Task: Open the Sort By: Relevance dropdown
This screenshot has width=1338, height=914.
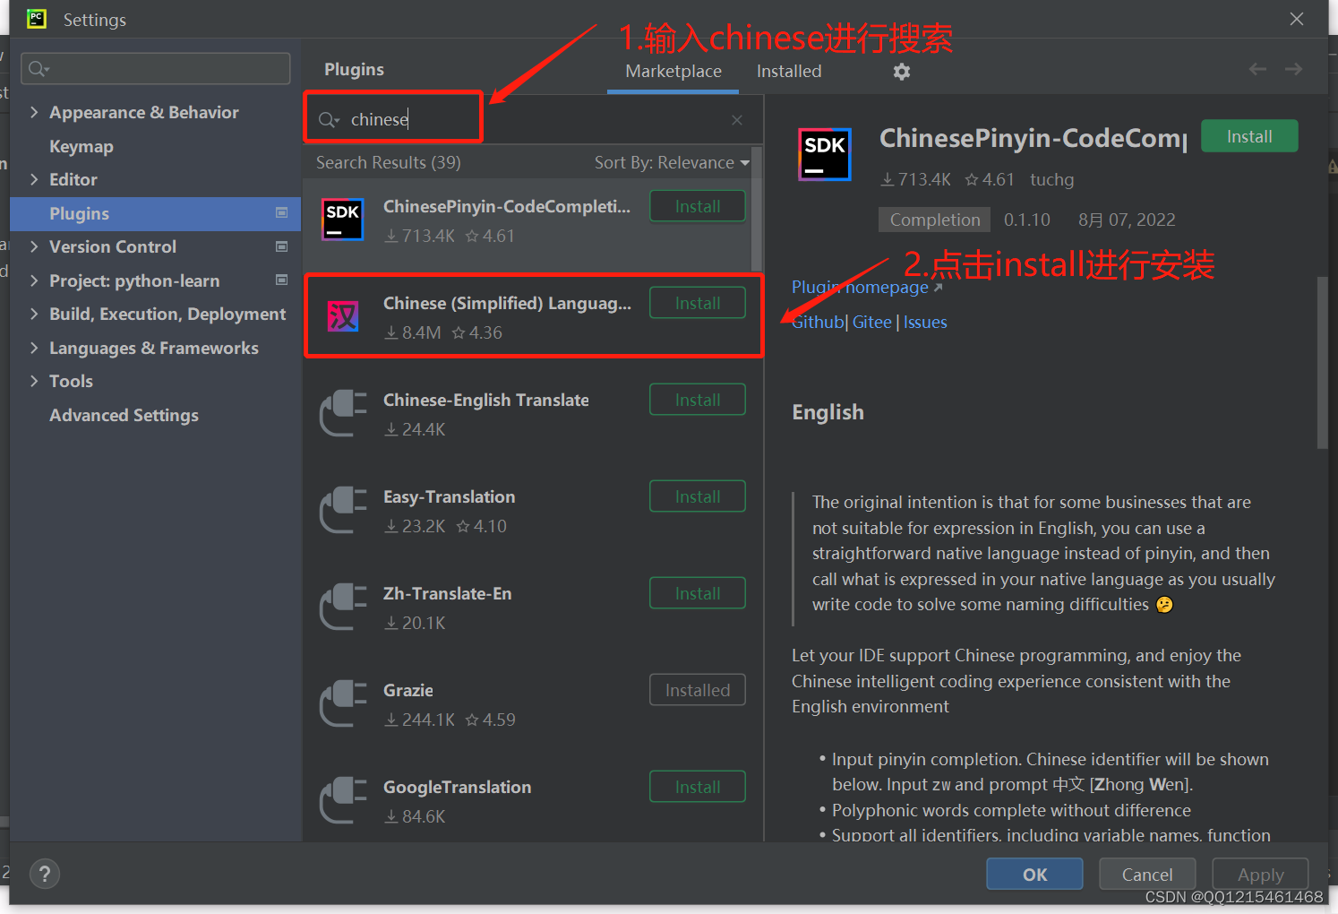Action: click(672, 162)
